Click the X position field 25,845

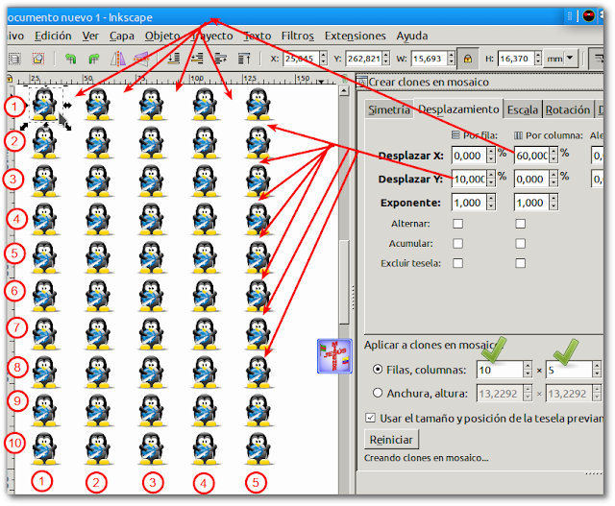[x=301, y=59]
